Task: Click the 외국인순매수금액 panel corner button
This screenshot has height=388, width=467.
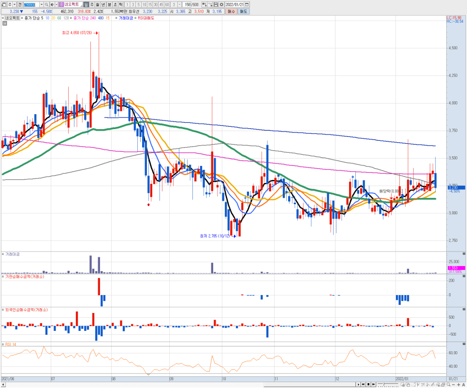Action: (464, 309)
